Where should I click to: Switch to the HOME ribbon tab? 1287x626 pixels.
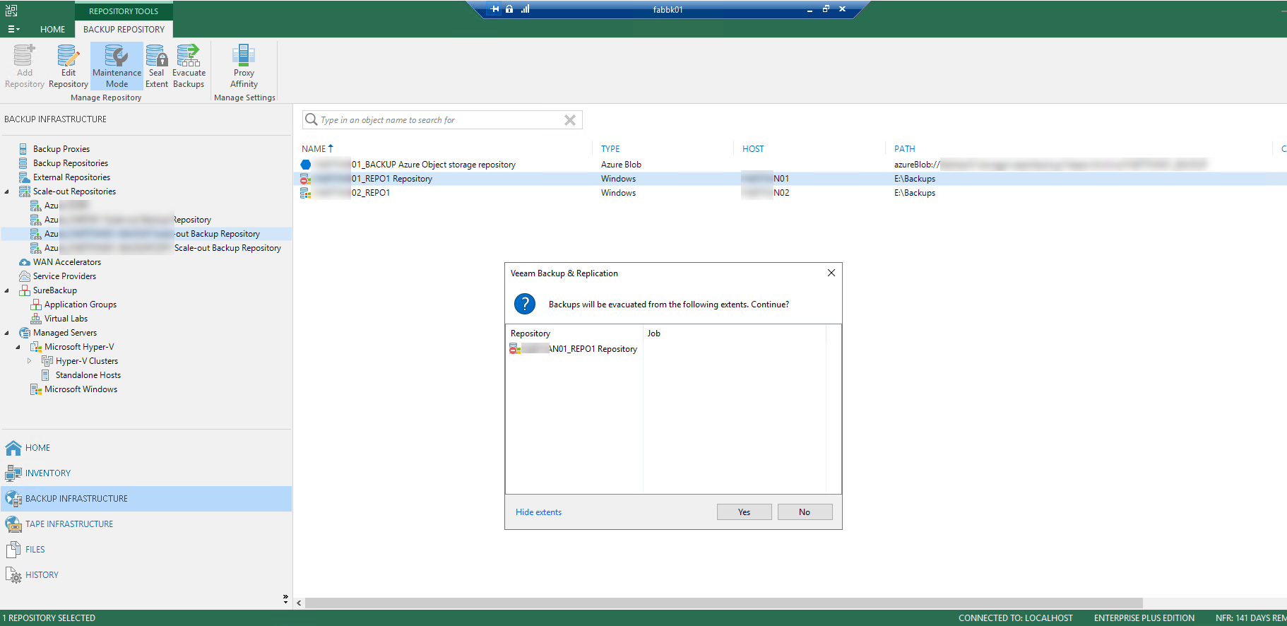52,29
